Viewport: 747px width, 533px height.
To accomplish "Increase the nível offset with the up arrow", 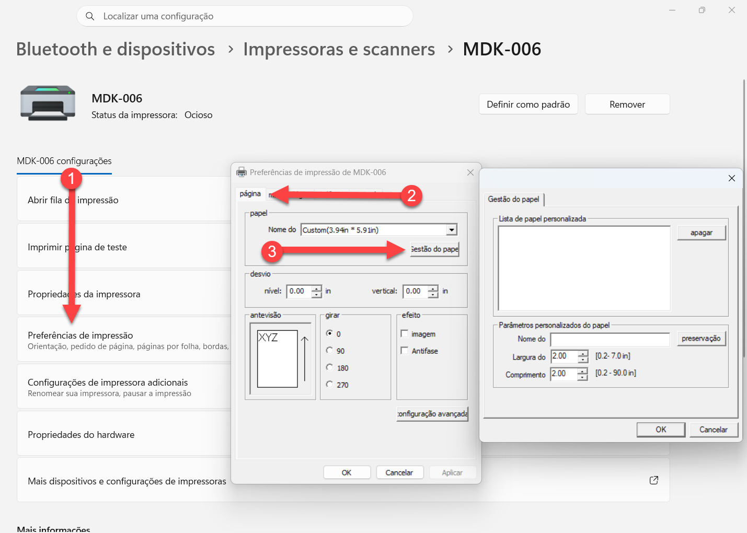I will pos(317,288).
